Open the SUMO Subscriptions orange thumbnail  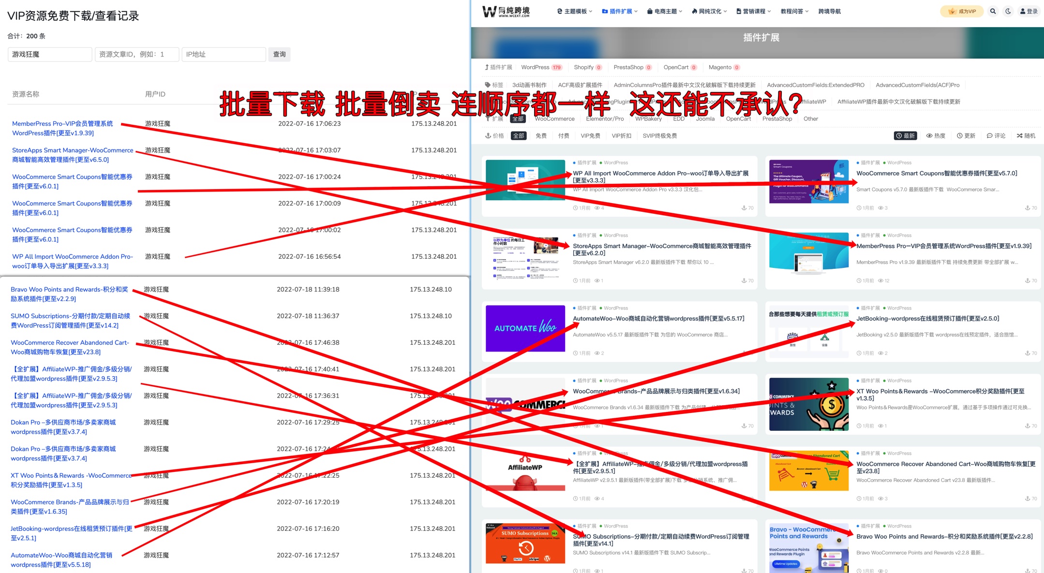coord(525,544)
